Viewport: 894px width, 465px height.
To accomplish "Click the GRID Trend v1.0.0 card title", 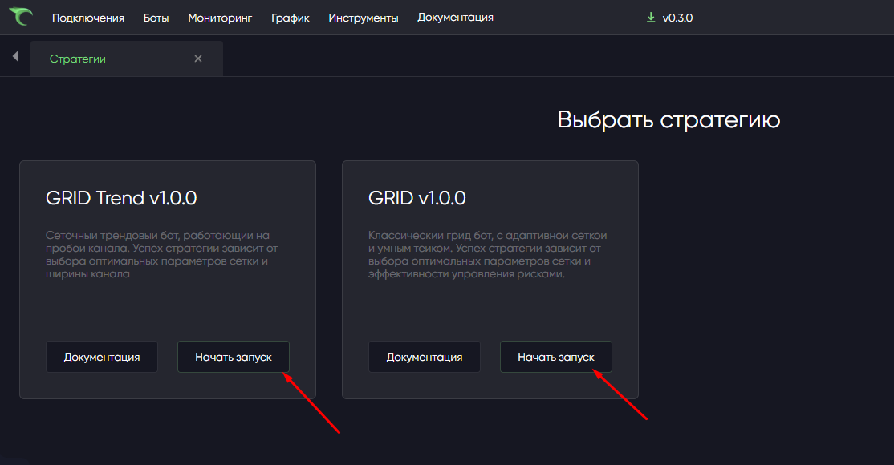I will click(121, 198).
